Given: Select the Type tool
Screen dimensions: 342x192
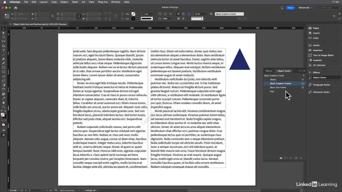Looking at the screenshot, I should click(3, 50).
